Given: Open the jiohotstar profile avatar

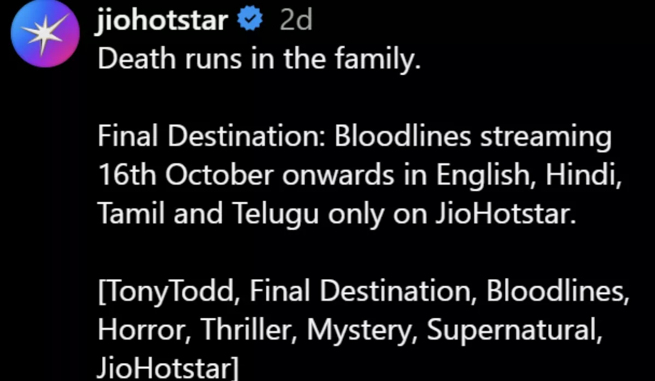Looking at the screenshot, I should (x=42, y=38).
